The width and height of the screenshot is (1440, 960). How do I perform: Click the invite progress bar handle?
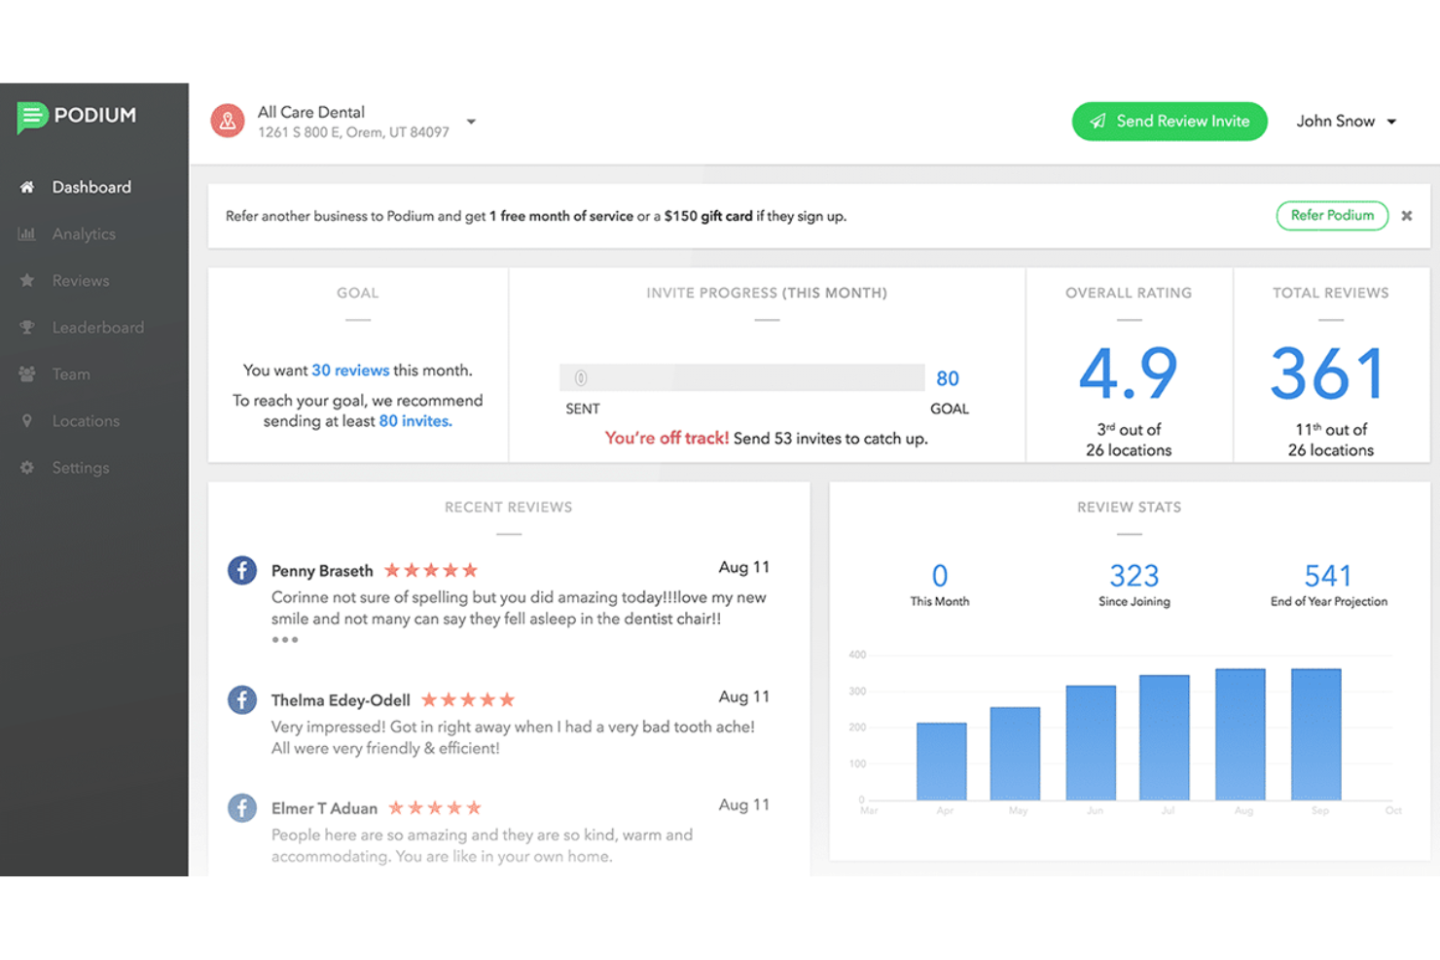(x=580, y=376)
